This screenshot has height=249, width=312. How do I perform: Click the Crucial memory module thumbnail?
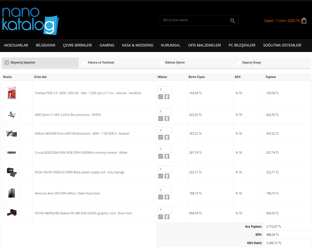(12, 153)
